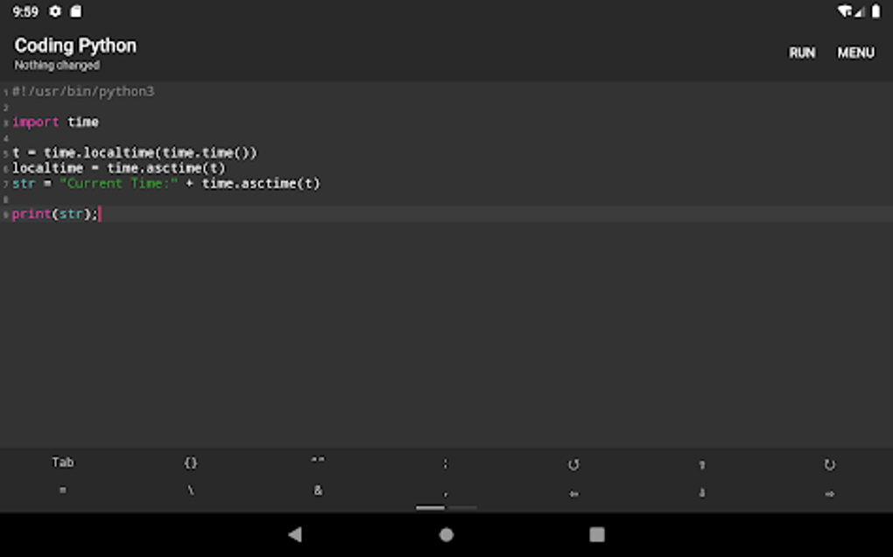Tap the backslash key
Viewport: 893px width, 557px height.
[x=190, y=491]
